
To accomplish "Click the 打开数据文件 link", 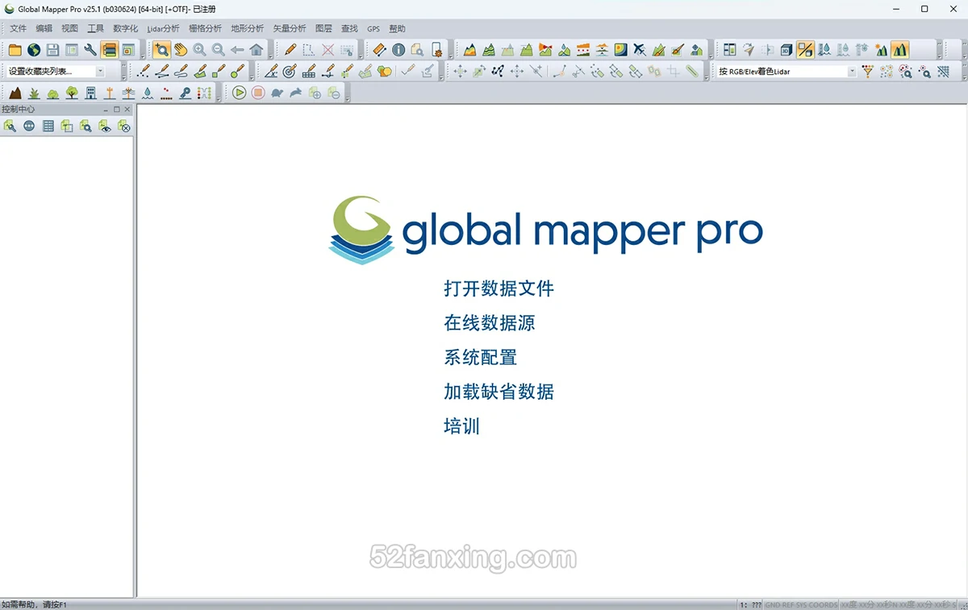I will (x=499, y=288).
